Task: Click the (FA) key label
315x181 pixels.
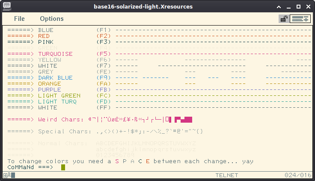Action: pyautogui.click(x=104, y=84)
